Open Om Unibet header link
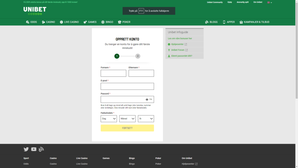This screenshot has height=168, width=298. coord(258,2)
